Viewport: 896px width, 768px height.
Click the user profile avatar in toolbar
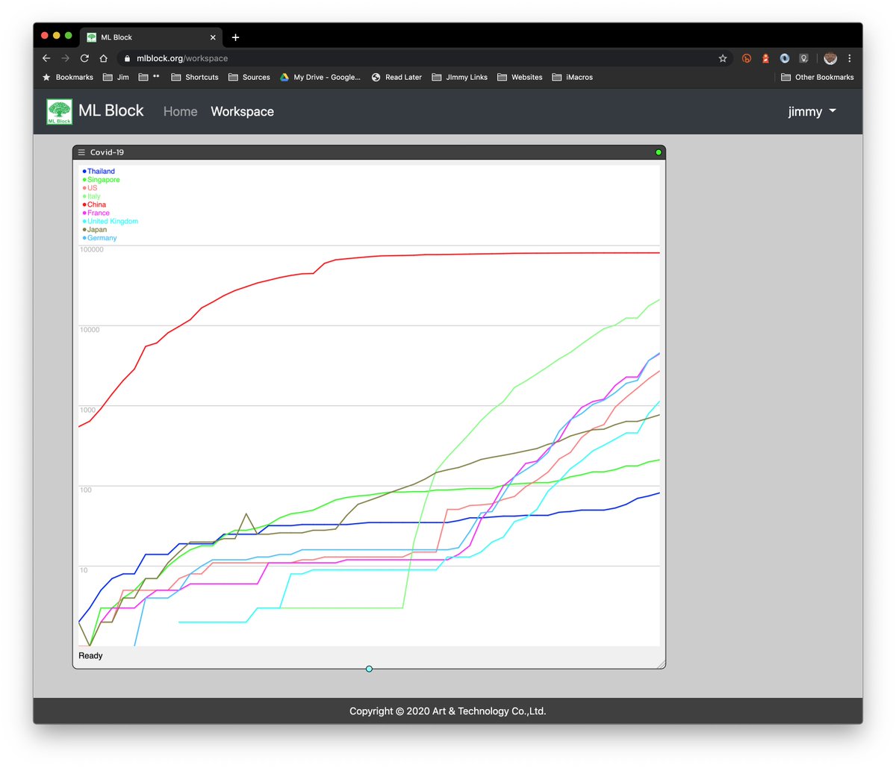[x=830, y=58]
